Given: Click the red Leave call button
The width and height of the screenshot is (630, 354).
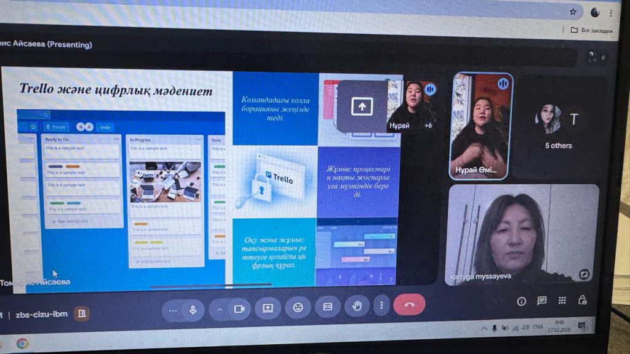Looking at the screenshot, I should click(409, 305).
